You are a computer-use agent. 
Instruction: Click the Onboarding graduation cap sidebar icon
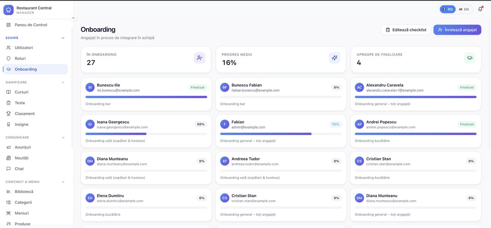pos(9,69)
